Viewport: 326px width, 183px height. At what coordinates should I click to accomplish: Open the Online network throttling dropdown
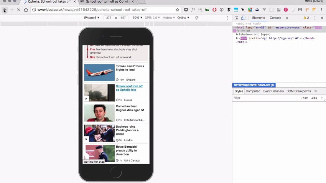click(183, 18)
